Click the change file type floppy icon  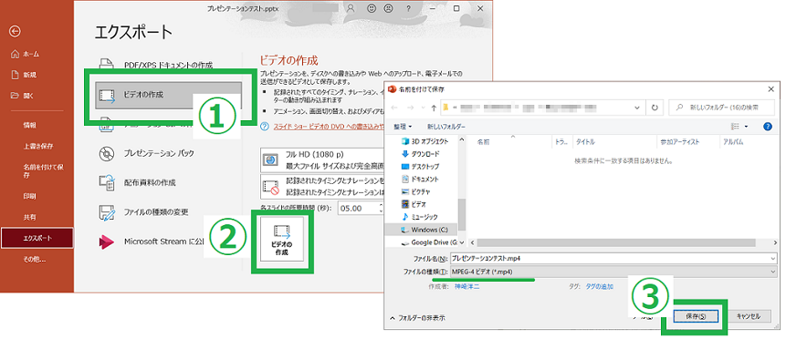pos(107,212)
